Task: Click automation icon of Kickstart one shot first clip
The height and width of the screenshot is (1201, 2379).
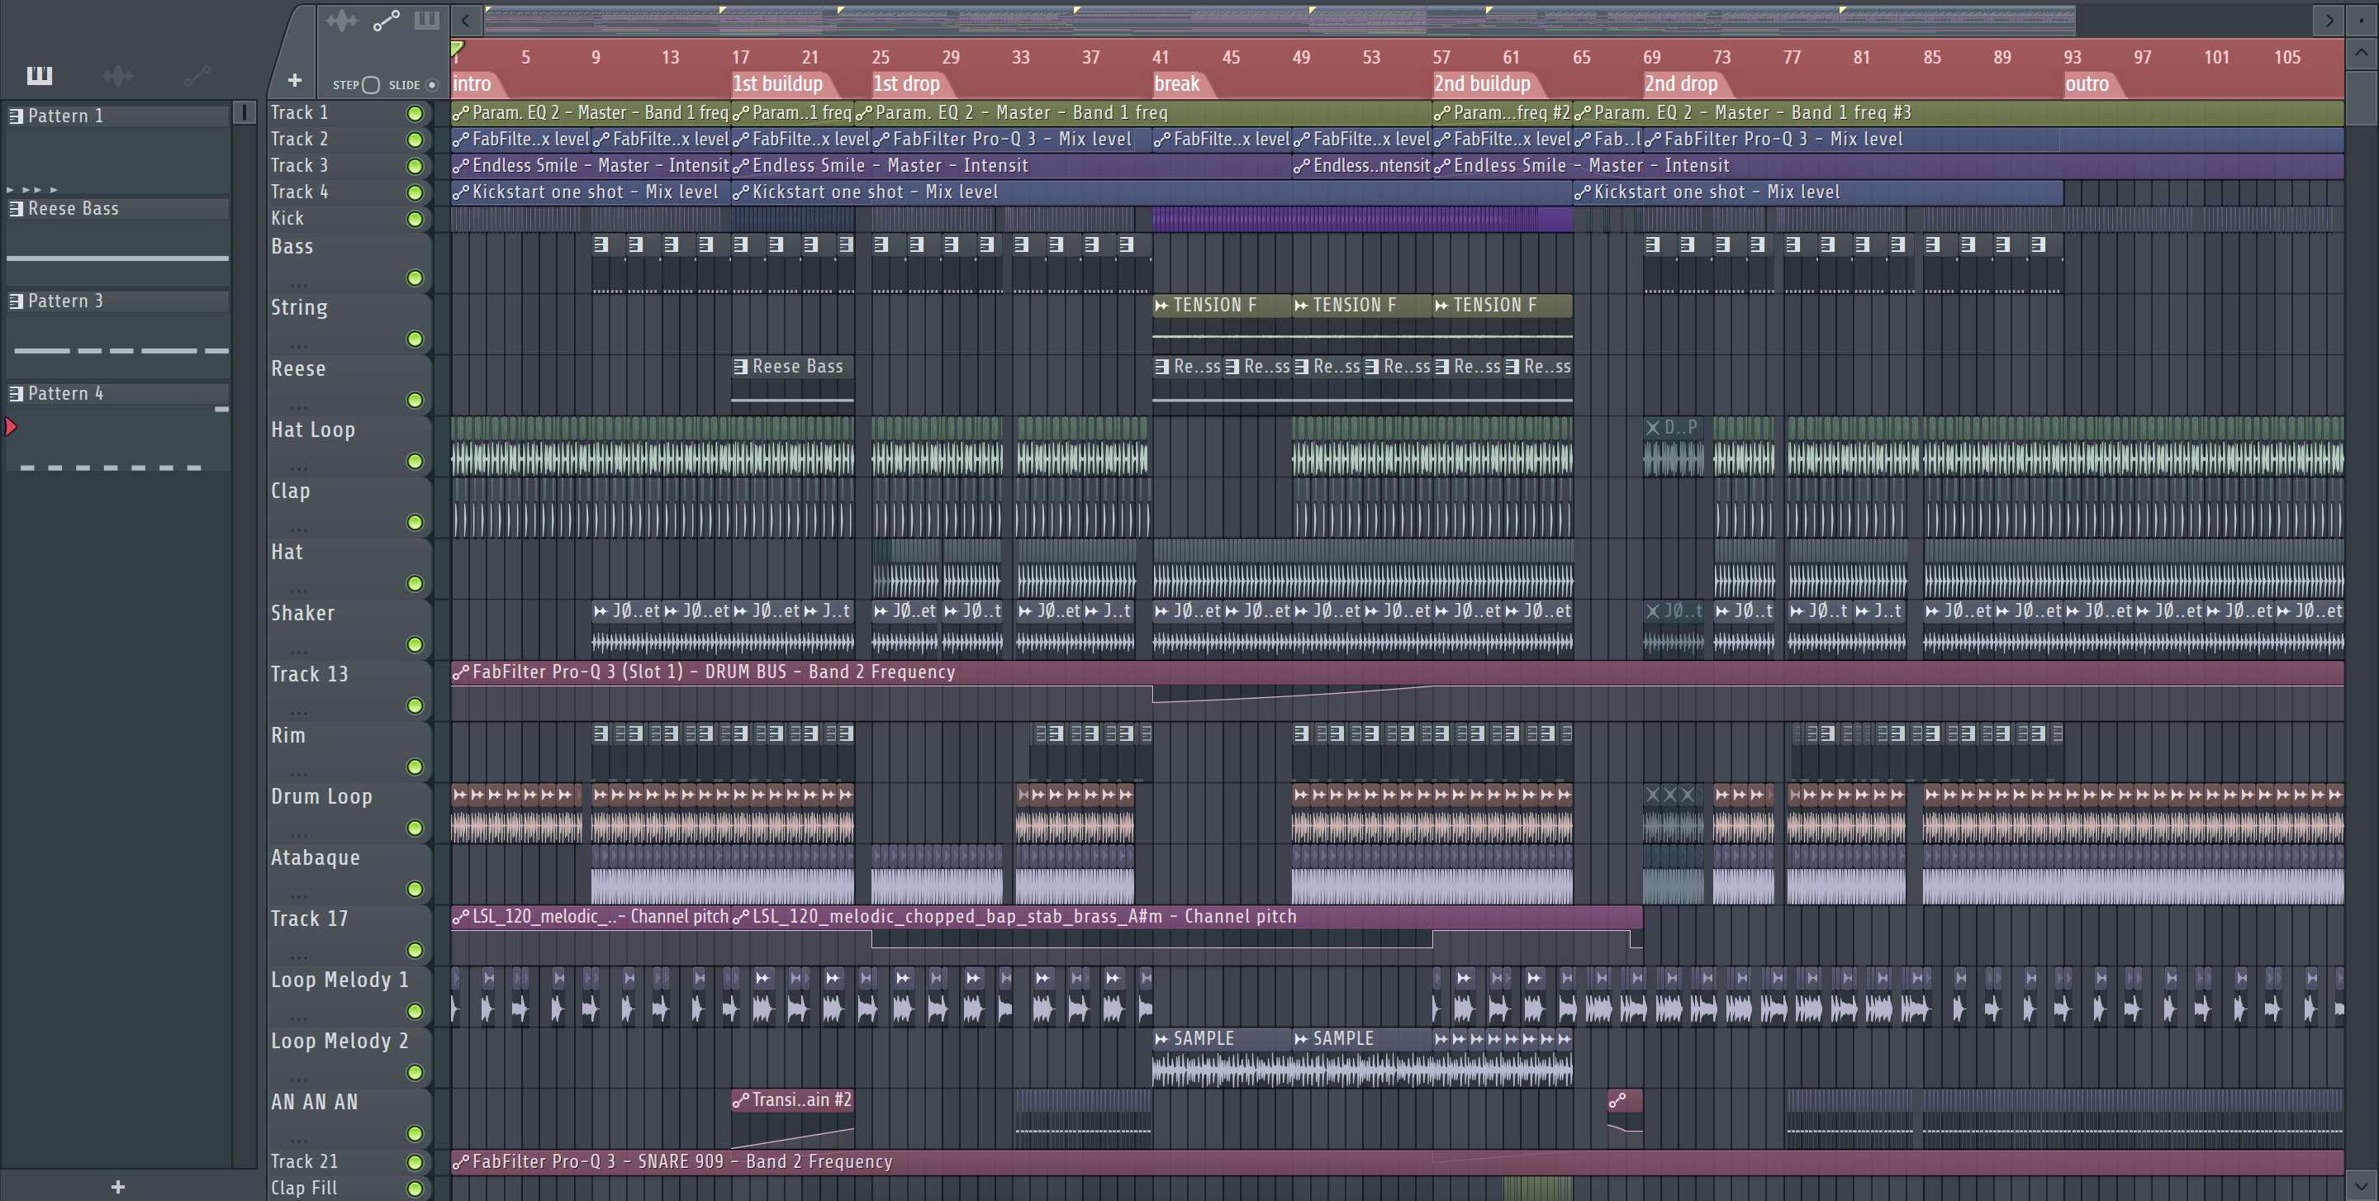Action: pyautogui.click(x=460, y=193)
